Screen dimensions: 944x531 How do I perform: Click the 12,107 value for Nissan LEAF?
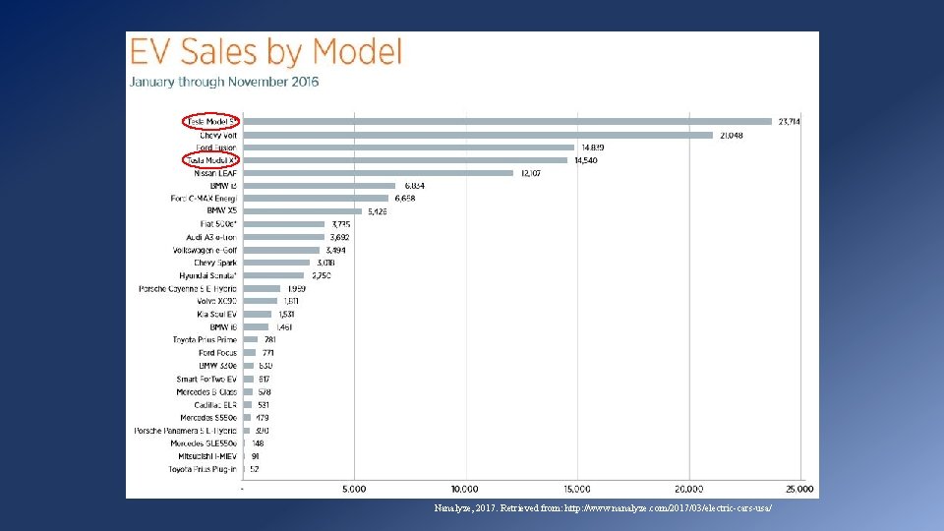tap(531, 173)
